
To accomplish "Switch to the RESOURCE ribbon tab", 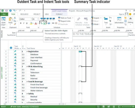I will pos(24,14).
